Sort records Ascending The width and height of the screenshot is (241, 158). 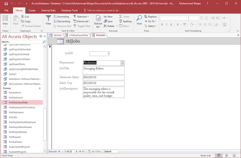pyautogui.click(x=61, y=16)
